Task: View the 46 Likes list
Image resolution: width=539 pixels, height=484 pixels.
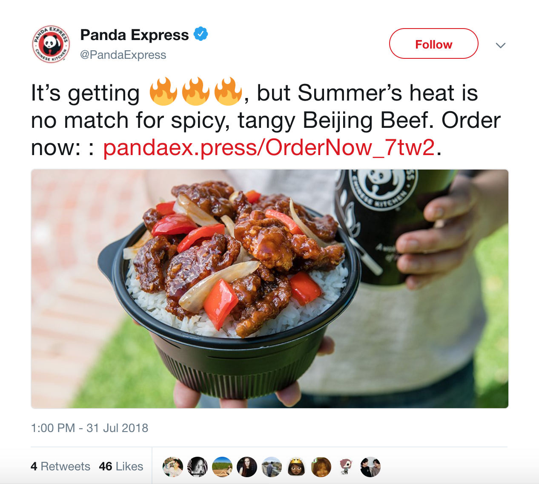Action: tap(121, 467)
